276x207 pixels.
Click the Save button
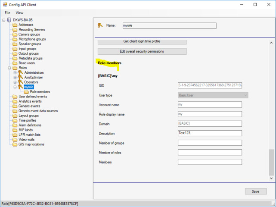pyautogui.click(x=255, y=191)
